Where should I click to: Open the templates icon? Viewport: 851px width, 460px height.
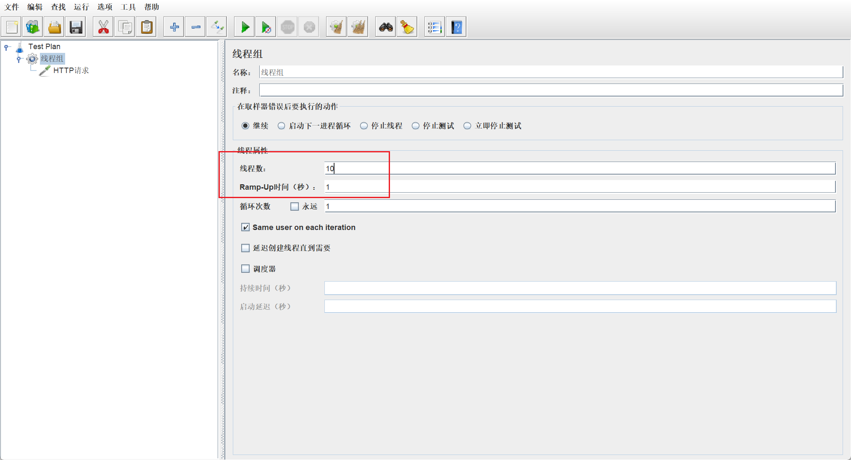(33, 27)
